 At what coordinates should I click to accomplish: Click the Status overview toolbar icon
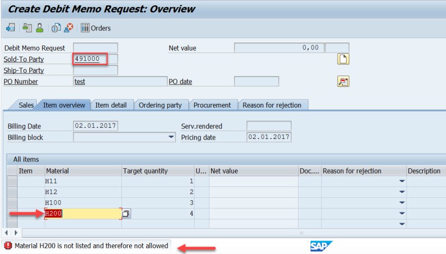[27, 28]
